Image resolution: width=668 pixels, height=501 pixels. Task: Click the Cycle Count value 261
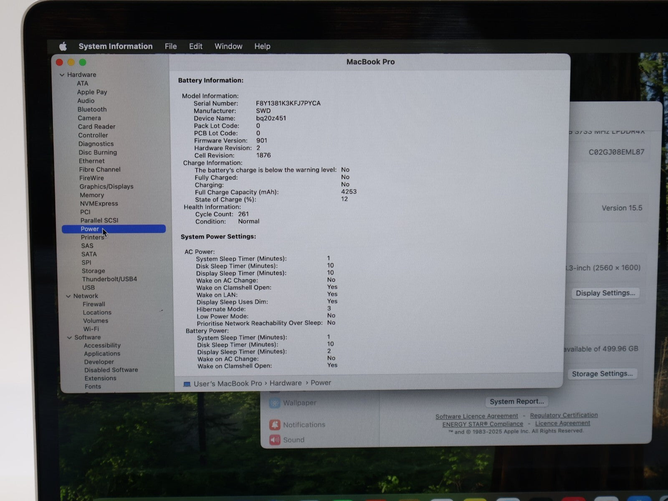(243, 214)
